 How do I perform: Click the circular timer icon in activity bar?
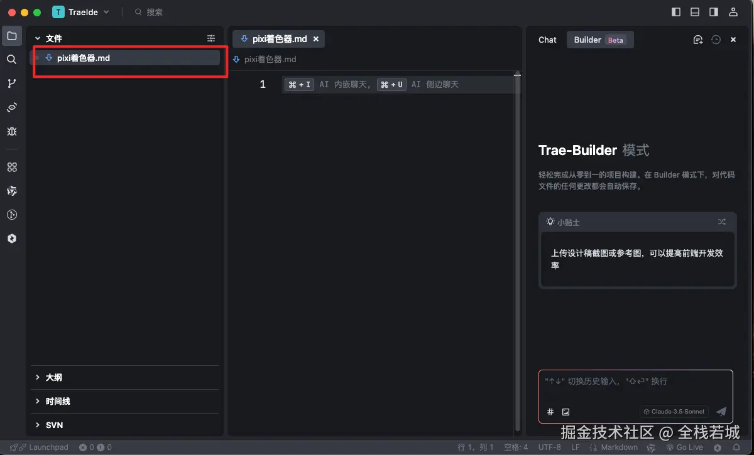[x=11, y=215]
